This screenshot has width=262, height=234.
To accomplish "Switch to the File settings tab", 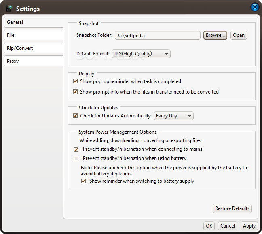I will (x=34, y=35).
